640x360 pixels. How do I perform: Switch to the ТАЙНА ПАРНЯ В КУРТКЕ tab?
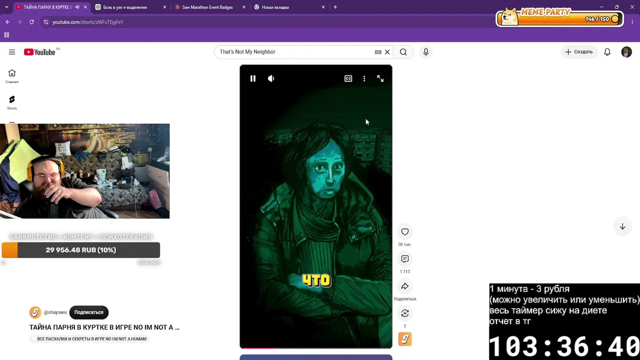(x=47, y=7)
